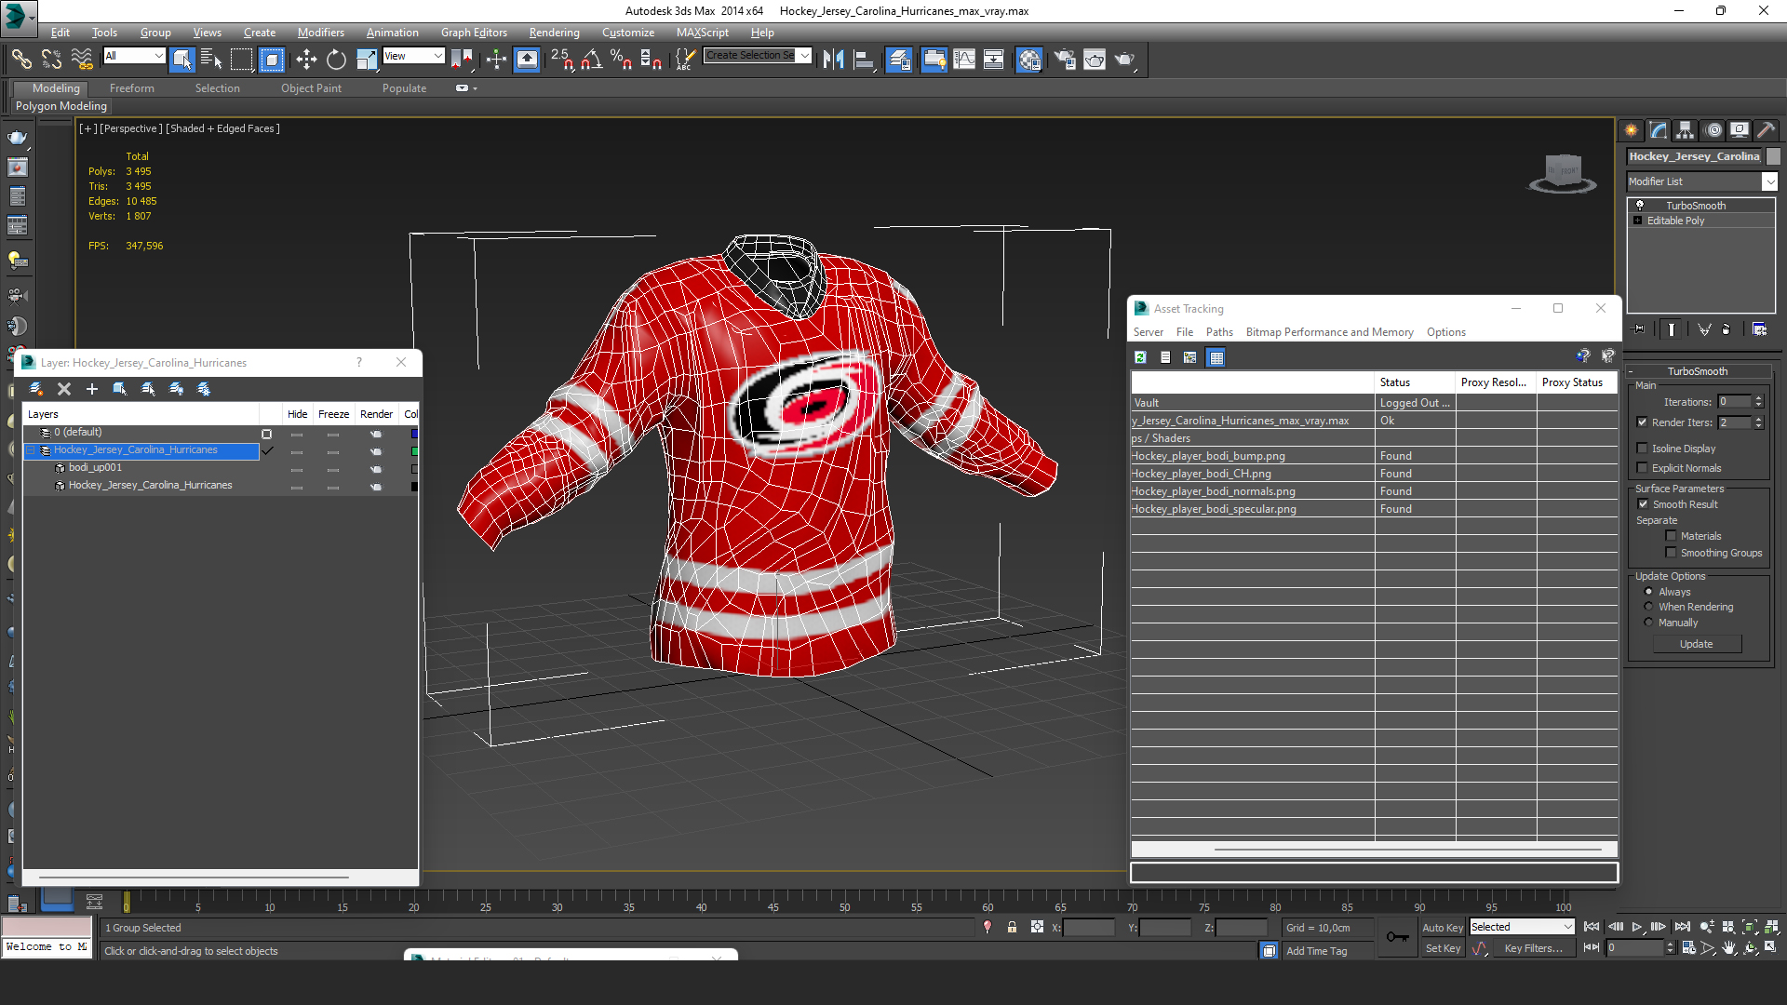The width and height of the screenshot is (1787, 1005).
Task: Select Always update option
Action: (x=1649, y=592)
